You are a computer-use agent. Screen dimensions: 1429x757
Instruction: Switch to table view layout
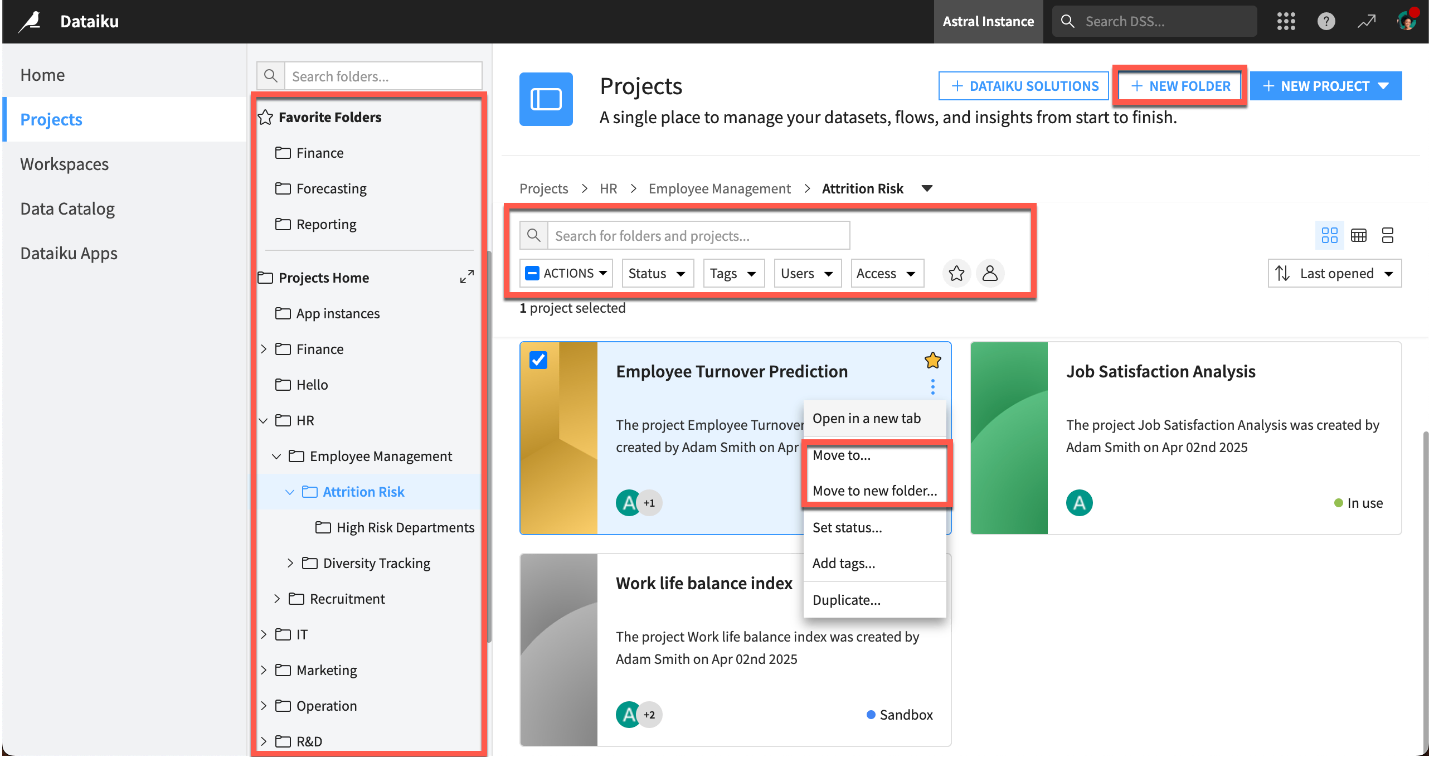click(x=1359, y=235)
